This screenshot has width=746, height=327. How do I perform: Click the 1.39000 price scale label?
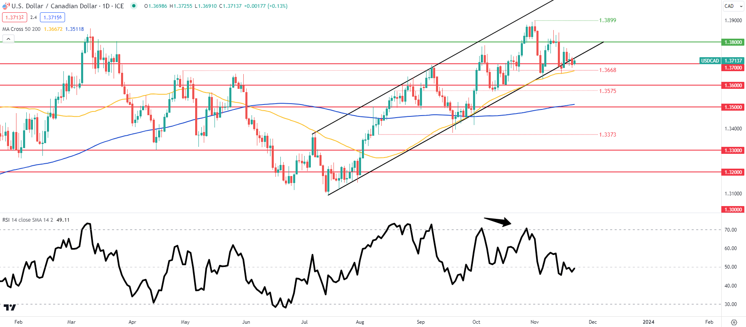[733, 21]
